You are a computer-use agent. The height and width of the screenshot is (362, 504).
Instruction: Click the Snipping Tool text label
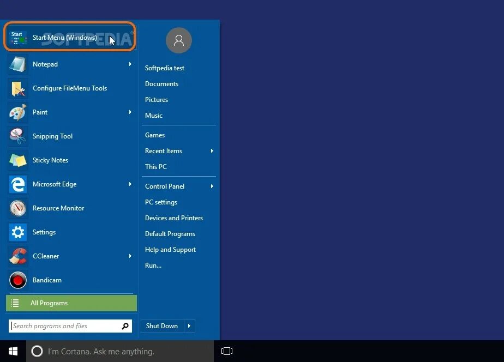[52, 136]
